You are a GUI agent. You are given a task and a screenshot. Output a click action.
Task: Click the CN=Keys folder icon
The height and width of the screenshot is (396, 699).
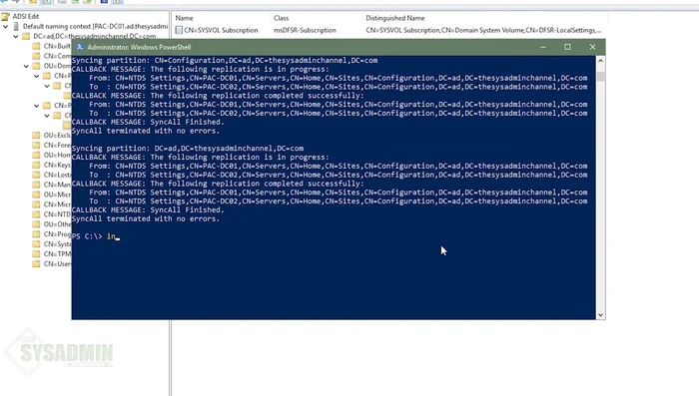(37, 165)
